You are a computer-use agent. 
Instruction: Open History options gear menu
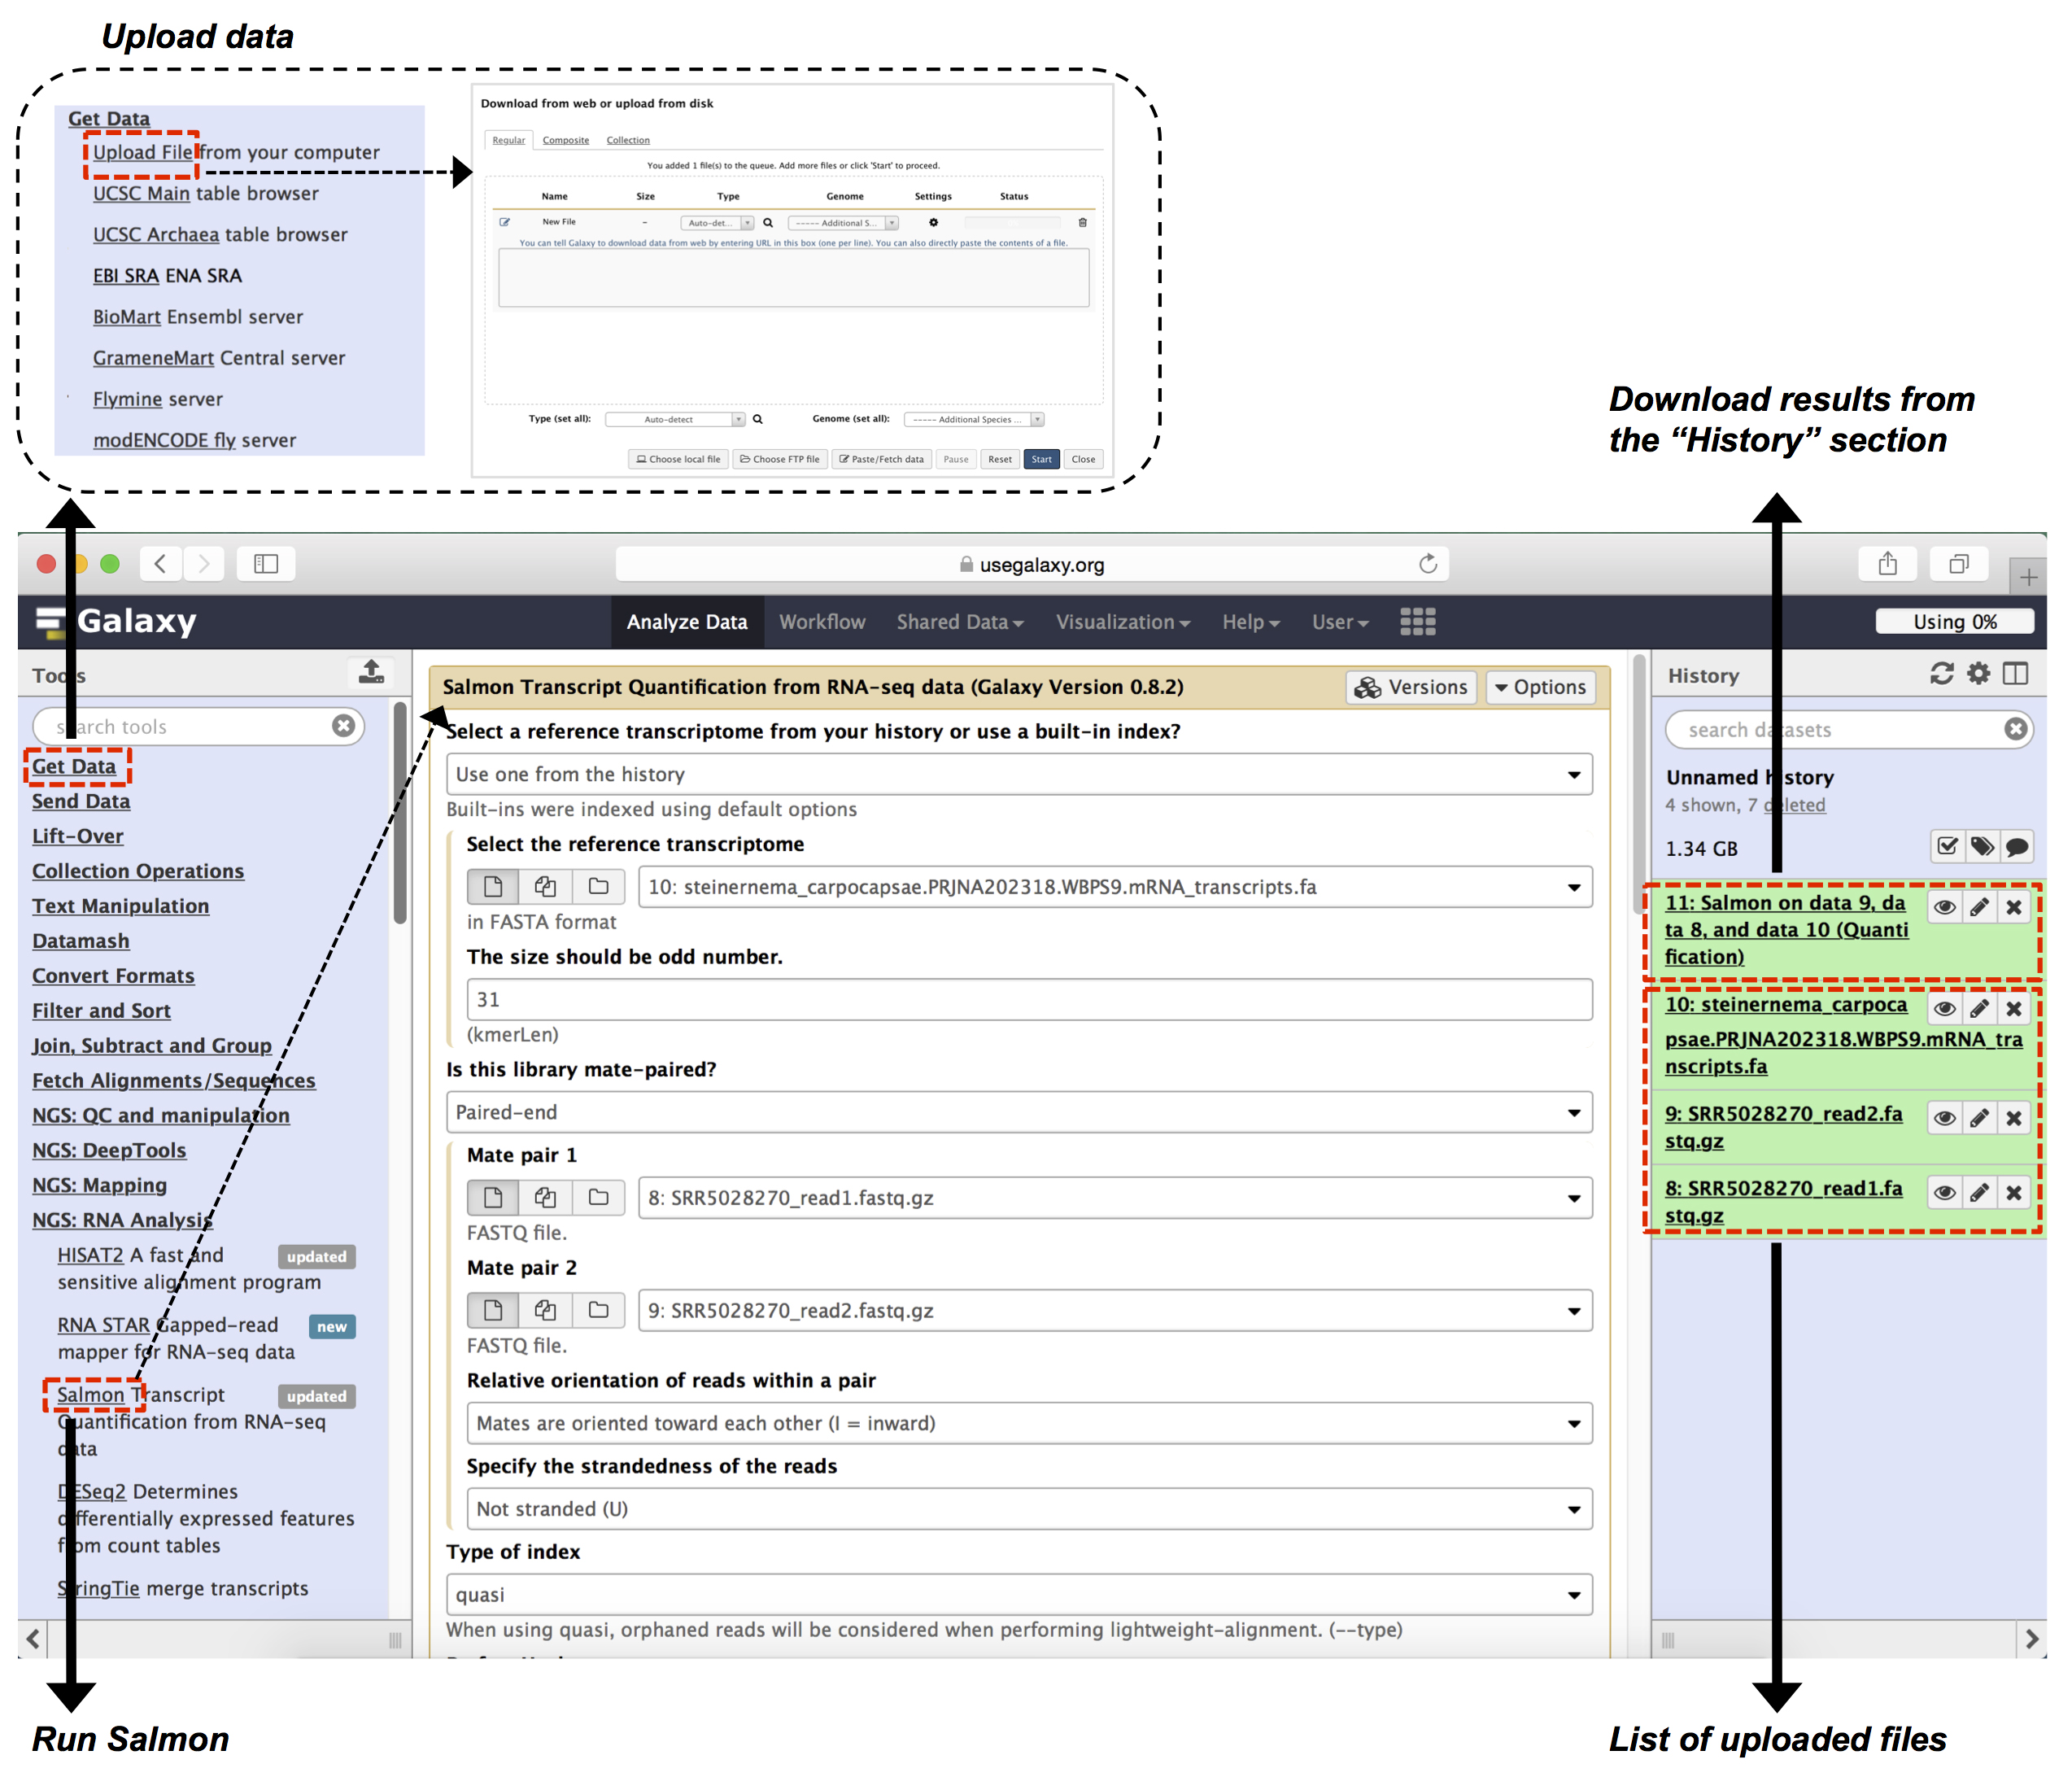(x=1978, y=674)
